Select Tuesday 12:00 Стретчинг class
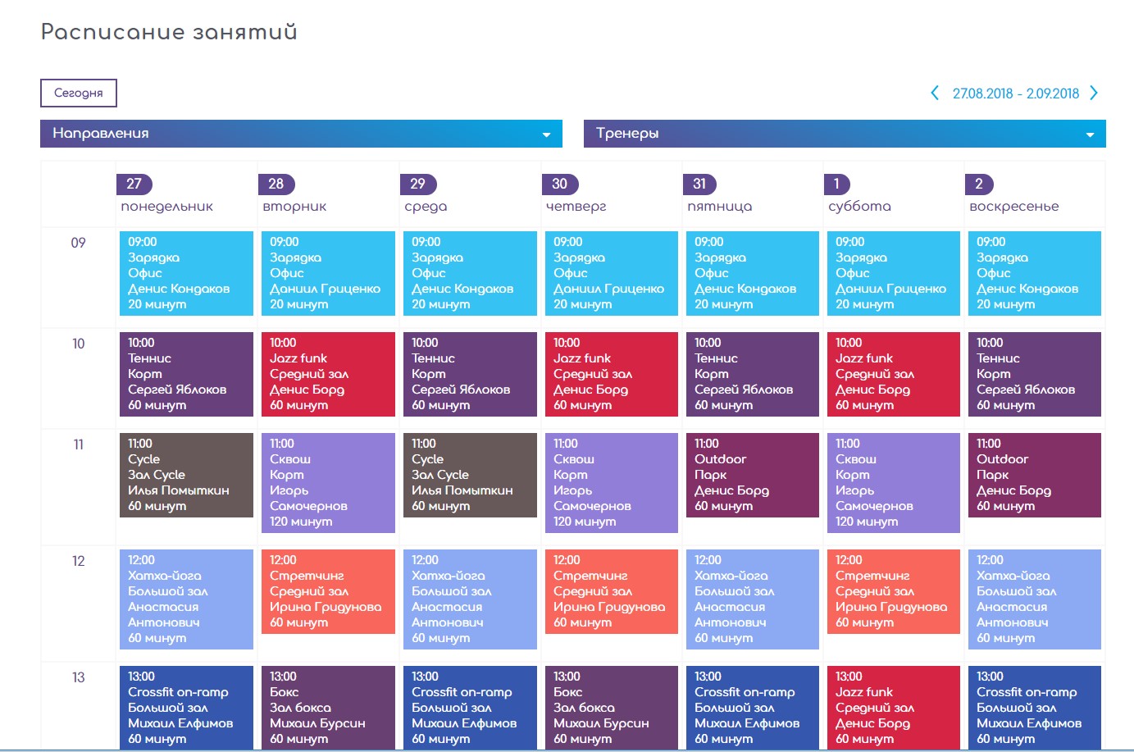Viewport: 1134px width, 752px height. [328, 591]
